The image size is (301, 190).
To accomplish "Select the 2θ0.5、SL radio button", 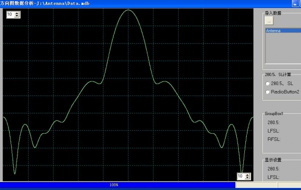I will [x=267, y=83].
